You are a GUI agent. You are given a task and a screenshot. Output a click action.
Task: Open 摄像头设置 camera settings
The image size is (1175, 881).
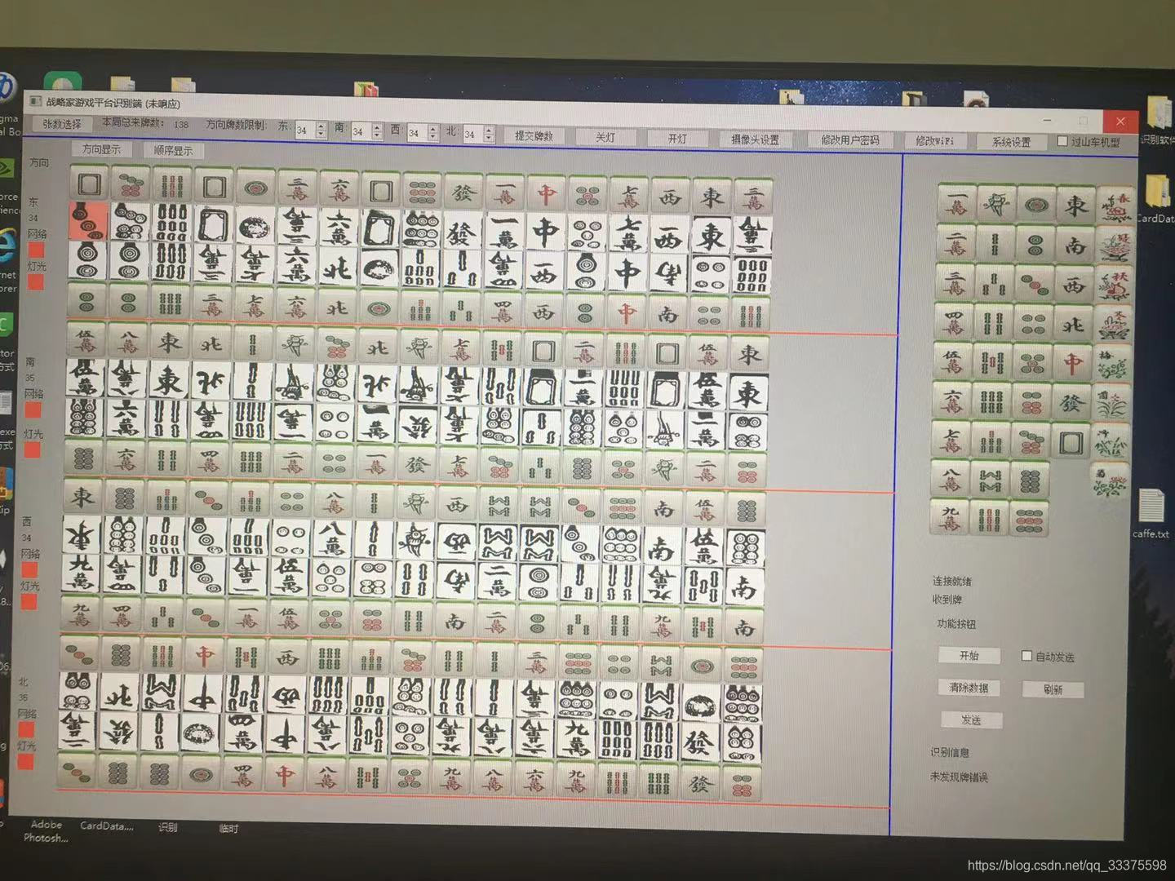click(x=755, y=139)
